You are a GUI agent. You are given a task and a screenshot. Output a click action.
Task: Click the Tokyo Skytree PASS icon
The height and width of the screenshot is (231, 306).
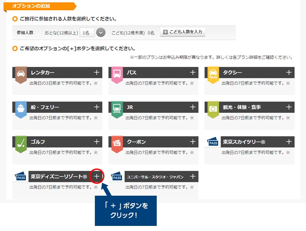[213, 142]
